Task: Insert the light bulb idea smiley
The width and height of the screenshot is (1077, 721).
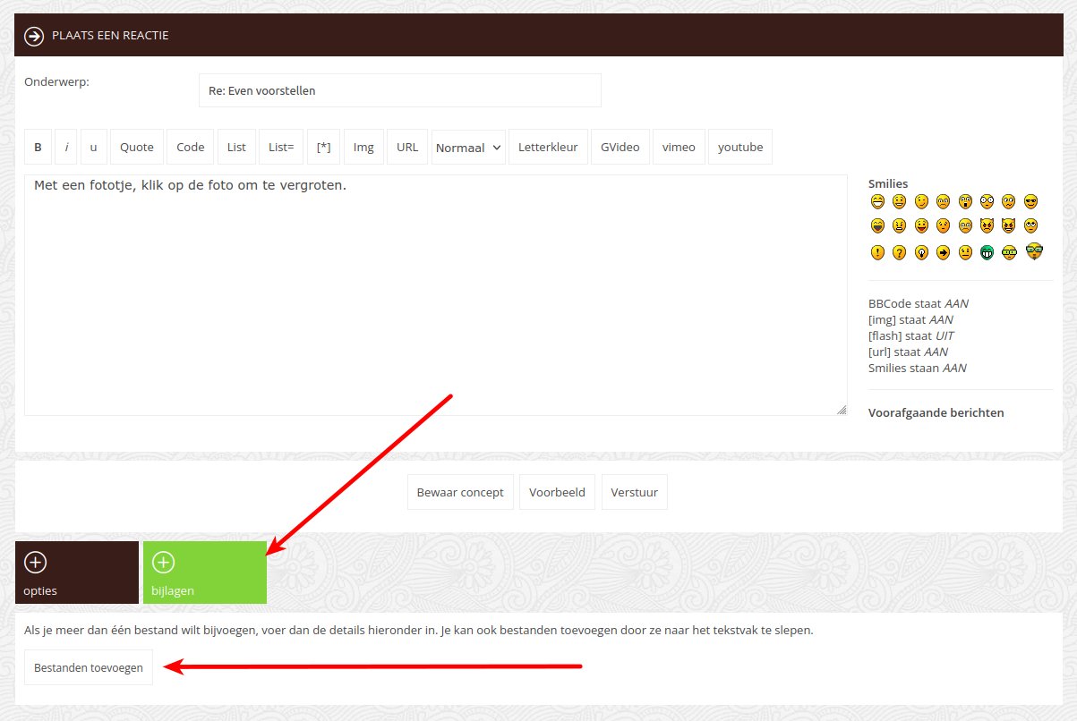Action: click(x=920, y=252)
